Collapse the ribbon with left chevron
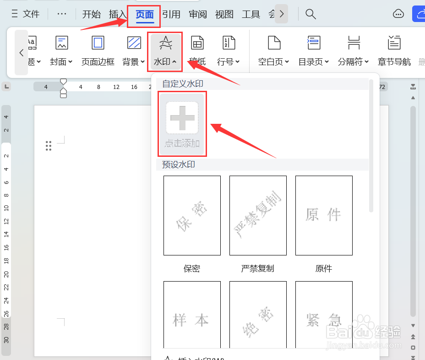The width and height of the screenshot is (425, 360). coord(21,52)
